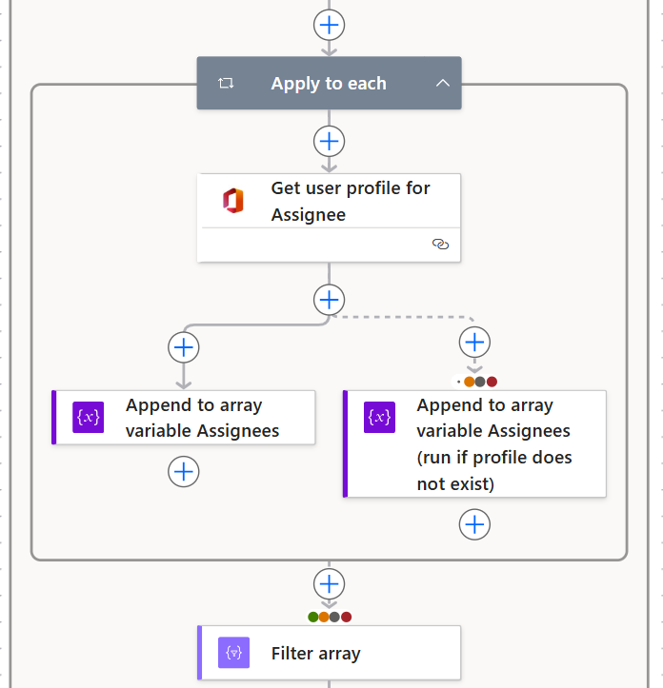Open Get user profile for Assignee action

[x=350, y=201]
